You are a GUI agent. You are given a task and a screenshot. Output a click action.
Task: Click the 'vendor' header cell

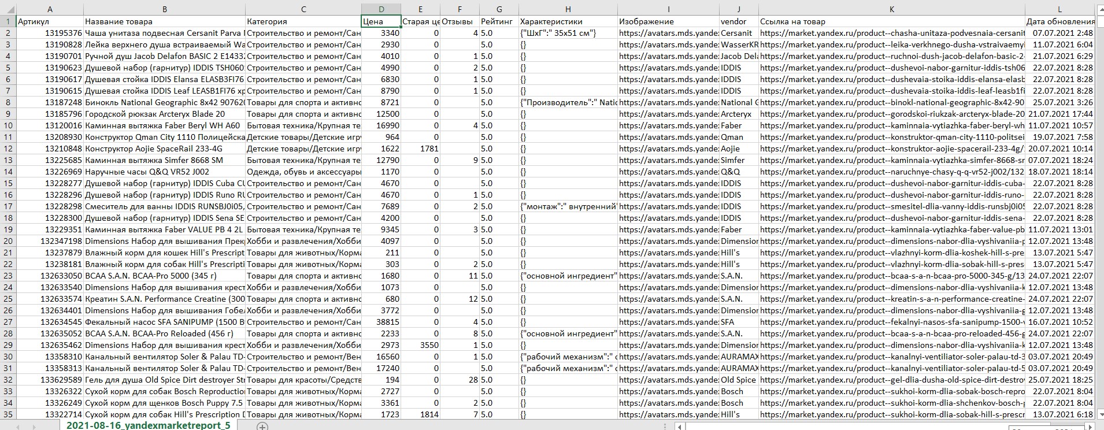tap(739, 21)
